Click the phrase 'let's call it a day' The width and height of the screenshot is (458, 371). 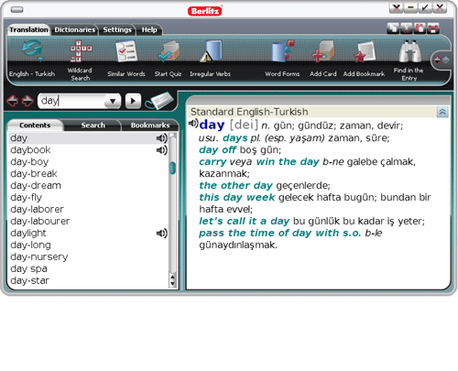(245, 222)
